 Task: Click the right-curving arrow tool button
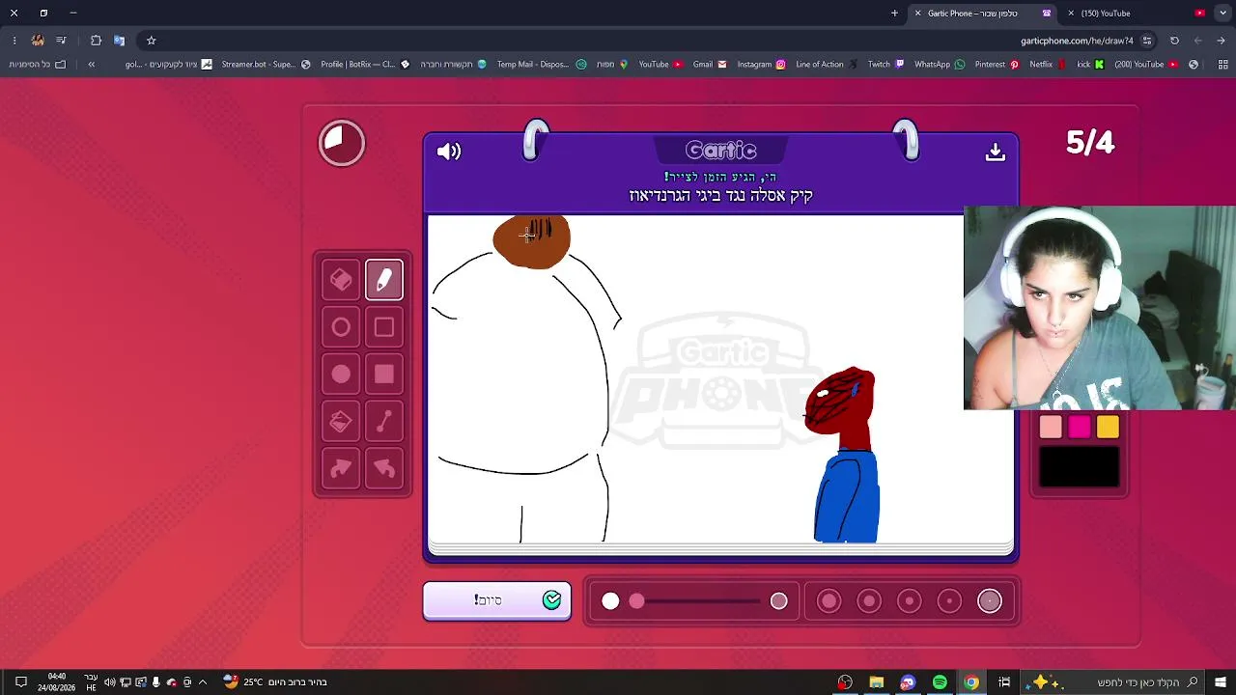click(341, 469)
